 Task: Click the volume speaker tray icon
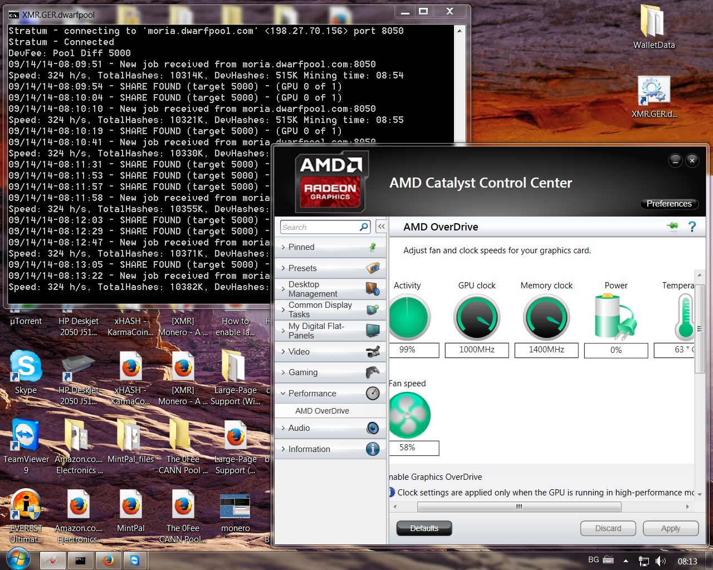[661, 561]
